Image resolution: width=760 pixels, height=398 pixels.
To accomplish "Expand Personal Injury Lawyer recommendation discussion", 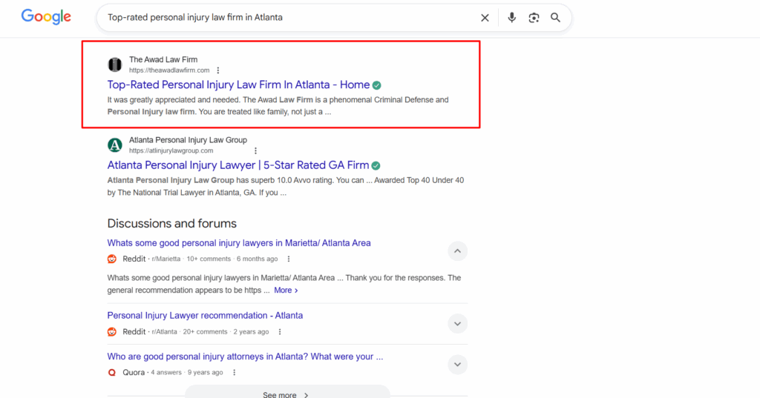I will (x=457, y=323).
